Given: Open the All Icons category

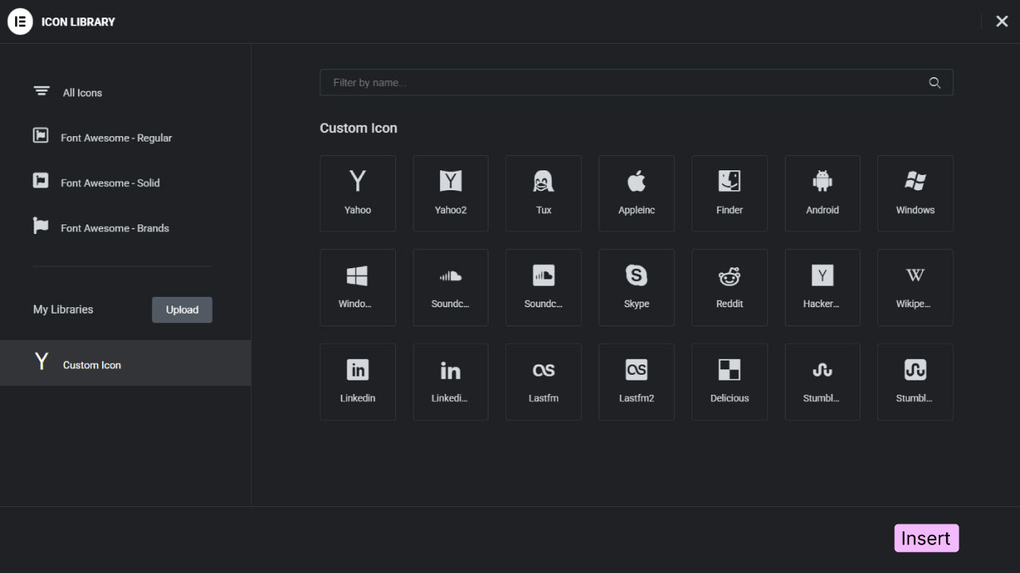Looking at the screenshot, I should pos(82,92).
